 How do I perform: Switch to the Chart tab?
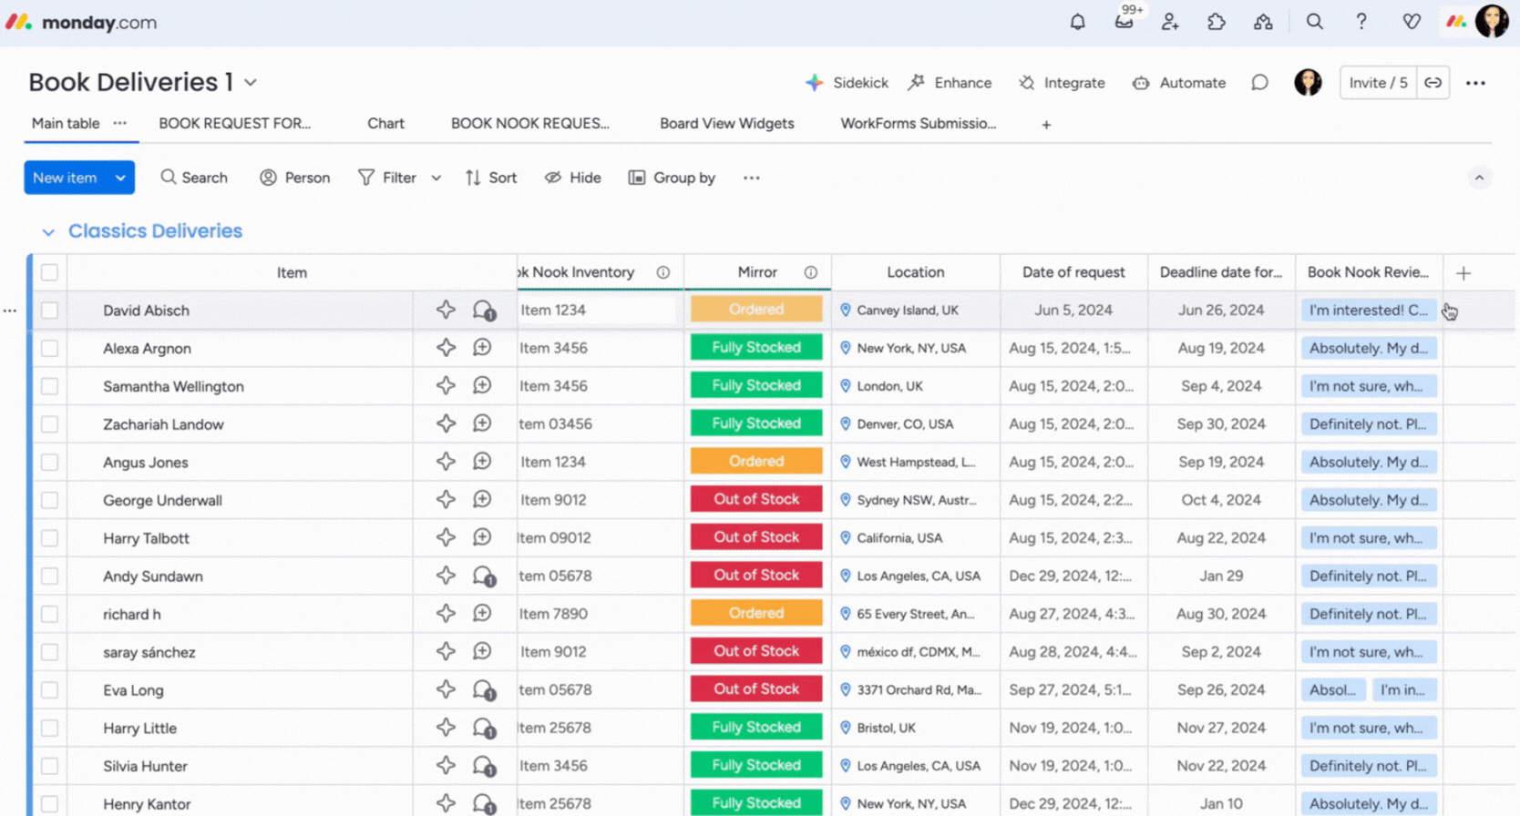(x=385, y=124)
